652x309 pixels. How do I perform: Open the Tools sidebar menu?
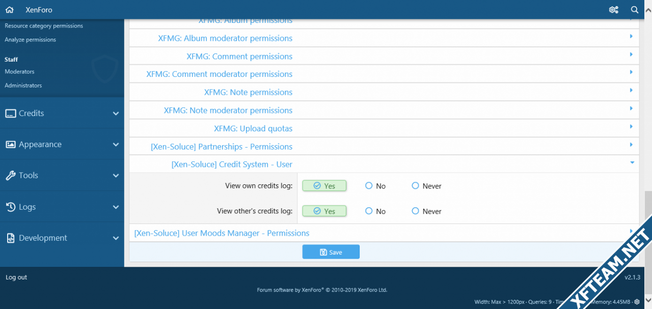(62, 176)
